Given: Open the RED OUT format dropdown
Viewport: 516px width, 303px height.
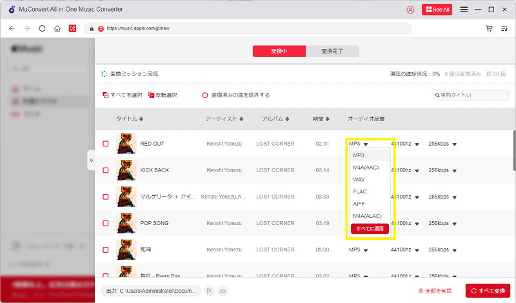Looking at the screenshot, I should tap(358, 144).
